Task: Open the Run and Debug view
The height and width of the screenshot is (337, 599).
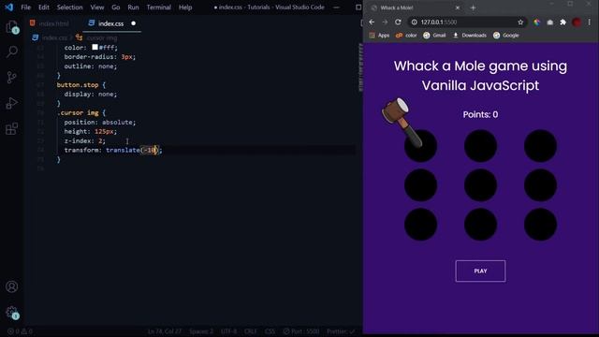Action: pos(12,103)
